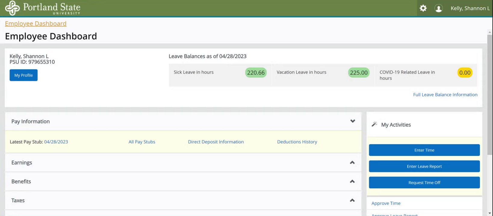Image resolution: width=493 pixels, height=216 pixels.
Task: Expand the Benefits section chevron
Action: point(352,181)
